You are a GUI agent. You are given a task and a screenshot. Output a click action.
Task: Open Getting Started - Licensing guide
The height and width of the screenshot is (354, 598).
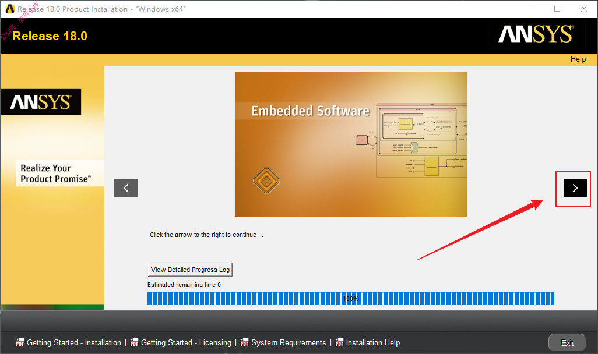point(186,342)
